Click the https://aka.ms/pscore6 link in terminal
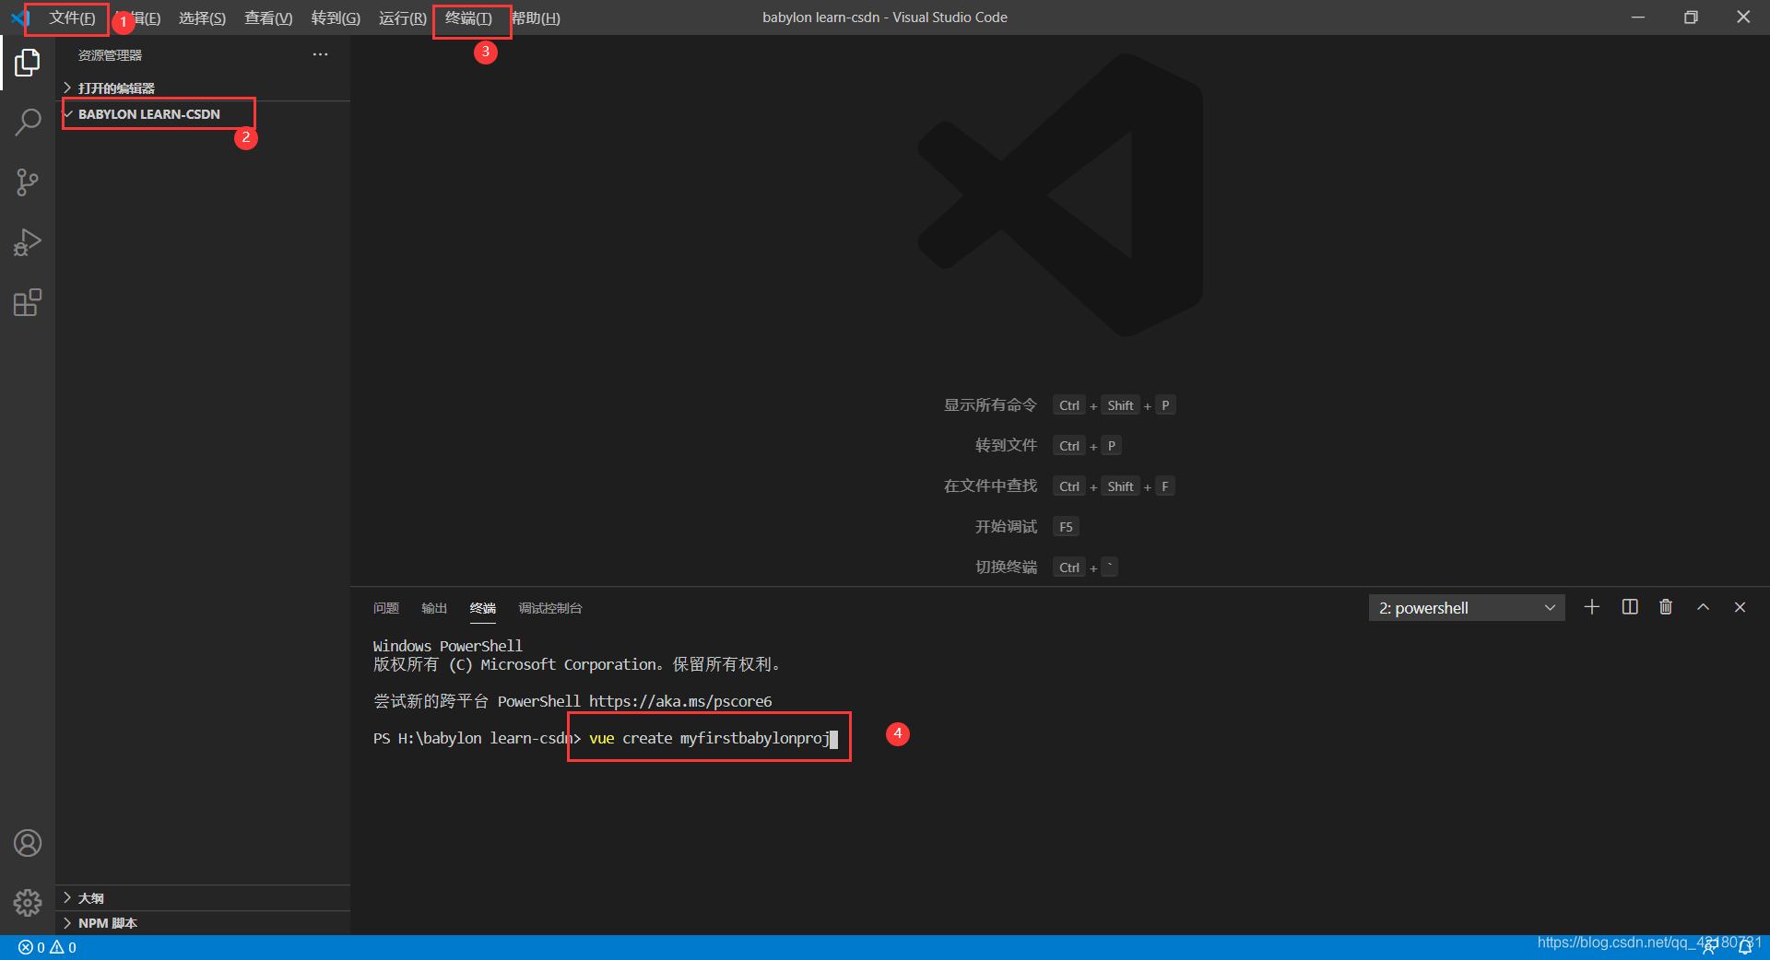This screenshot has height=960, width=1770. [x=680, y=701]
